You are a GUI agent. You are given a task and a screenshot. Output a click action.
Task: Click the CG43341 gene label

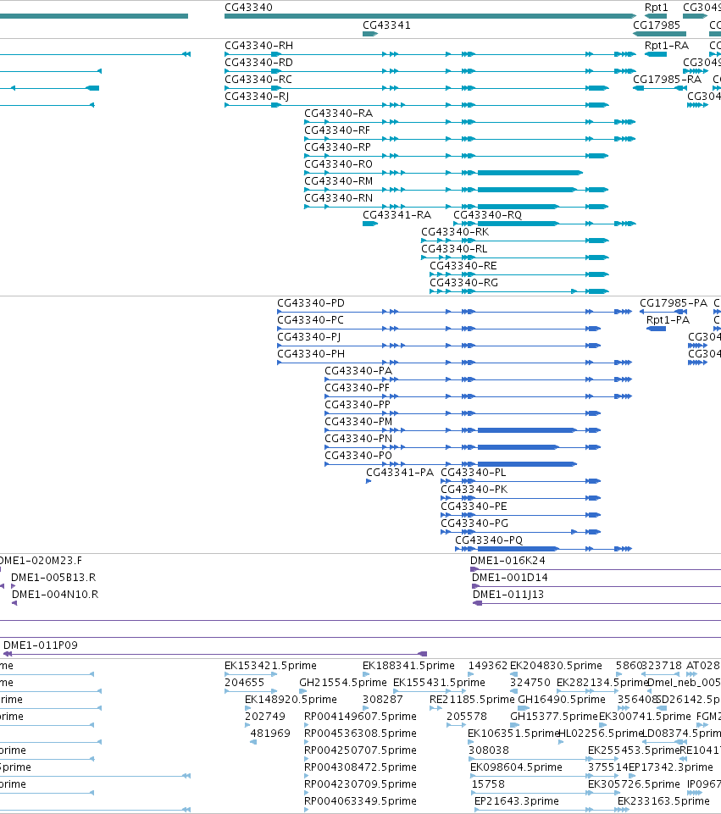[x=386, y=25]
